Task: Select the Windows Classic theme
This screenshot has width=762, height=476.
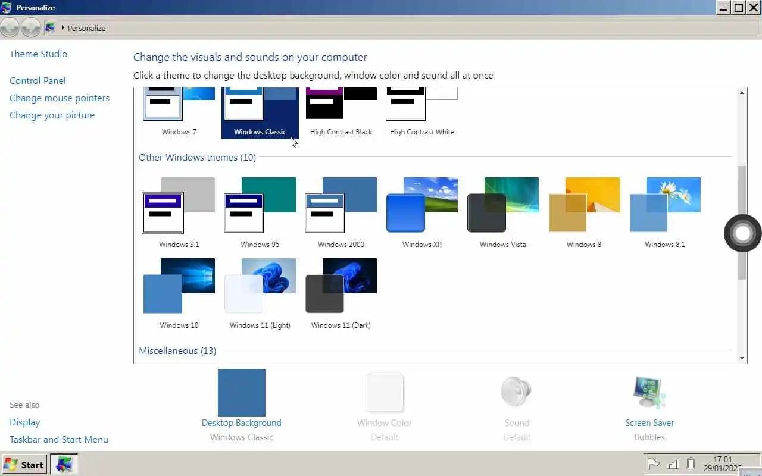Action: click(x=260, y=112)
